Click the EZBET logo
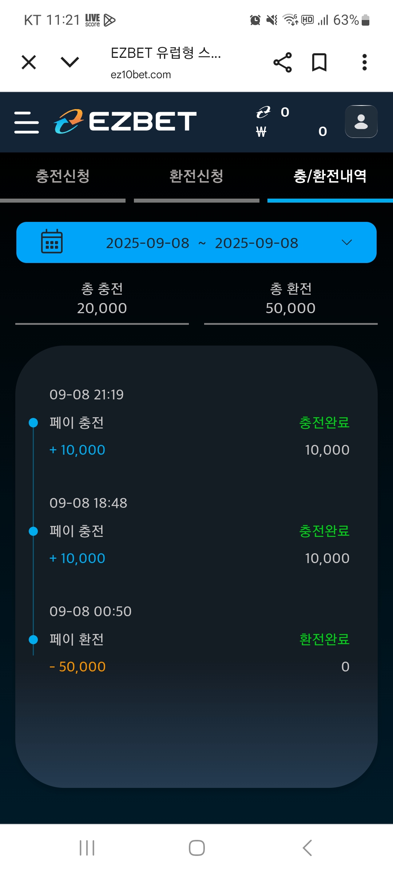Screen dimensions: 393x873 125,121
